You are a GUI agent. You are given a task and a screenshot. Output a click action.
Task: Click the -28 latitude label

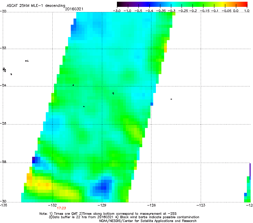3,162
